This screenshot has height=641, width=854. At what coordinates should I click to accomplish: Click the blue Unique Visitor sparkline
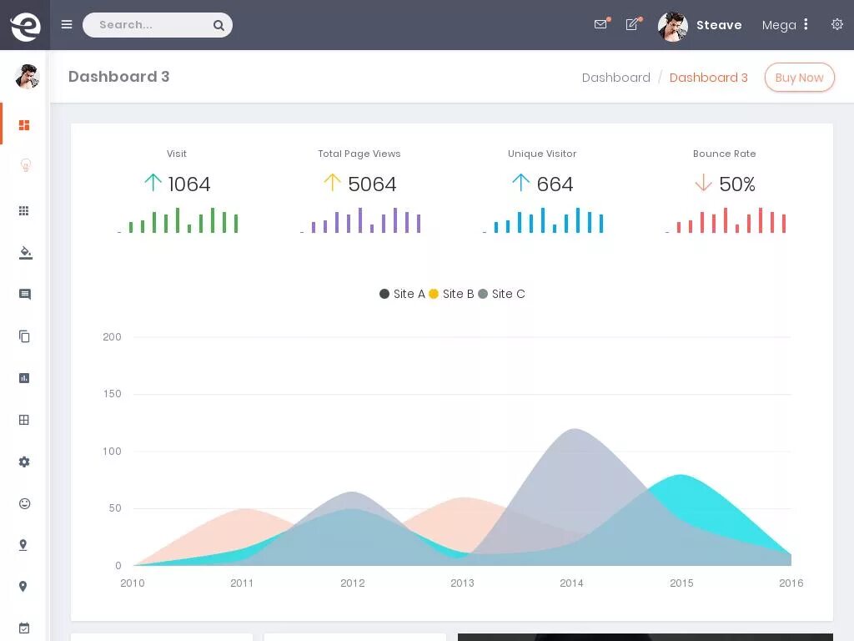tap(544, 220)
